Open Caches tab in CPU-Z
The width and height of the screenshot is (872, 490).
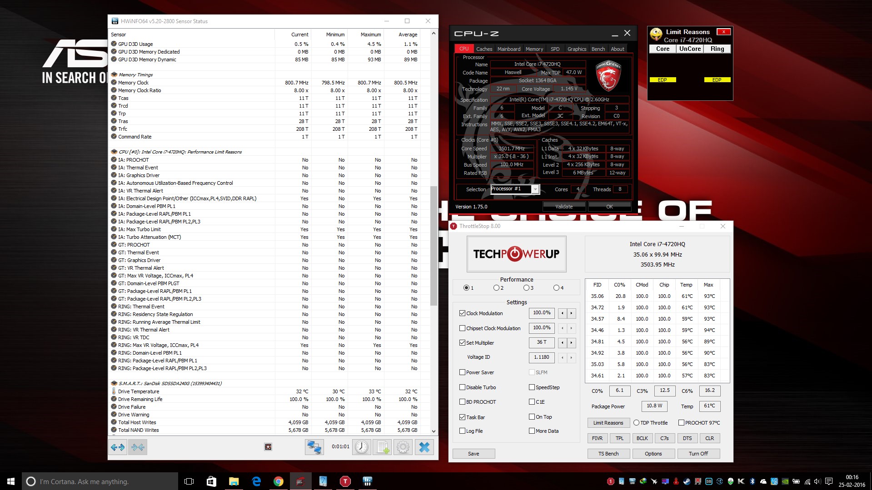click(484, 49)
